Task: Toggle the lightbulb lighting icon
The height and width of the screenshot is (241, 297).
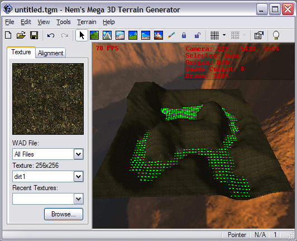Action: [276, 35]
